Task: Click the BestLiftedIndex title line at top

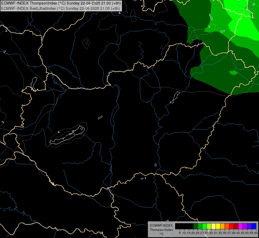Action: click(x=61, y=8)
